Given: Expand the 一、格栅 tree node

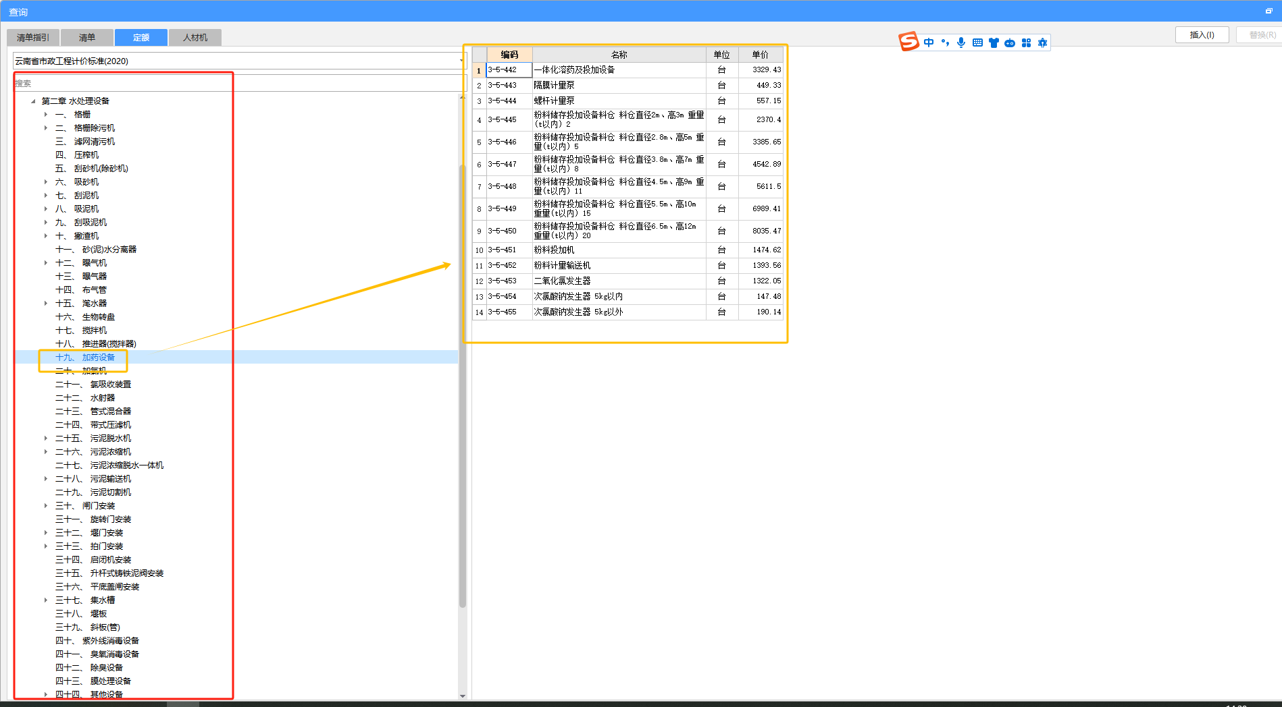Looking at the screenshot, I should pos(46,115).
